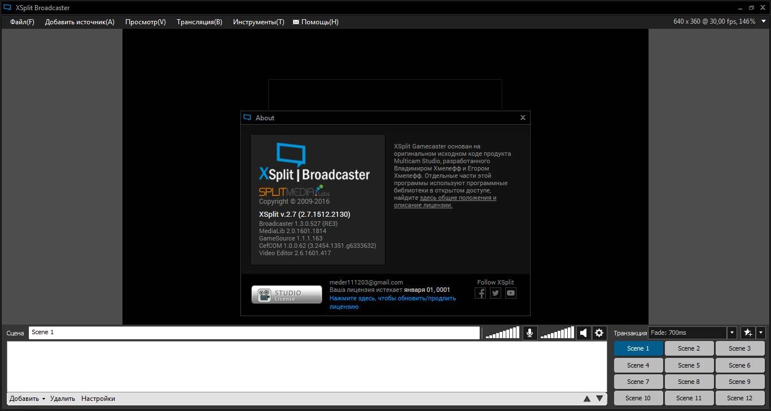Mute system sound using the speaker icon

click(x=584, y=333)
